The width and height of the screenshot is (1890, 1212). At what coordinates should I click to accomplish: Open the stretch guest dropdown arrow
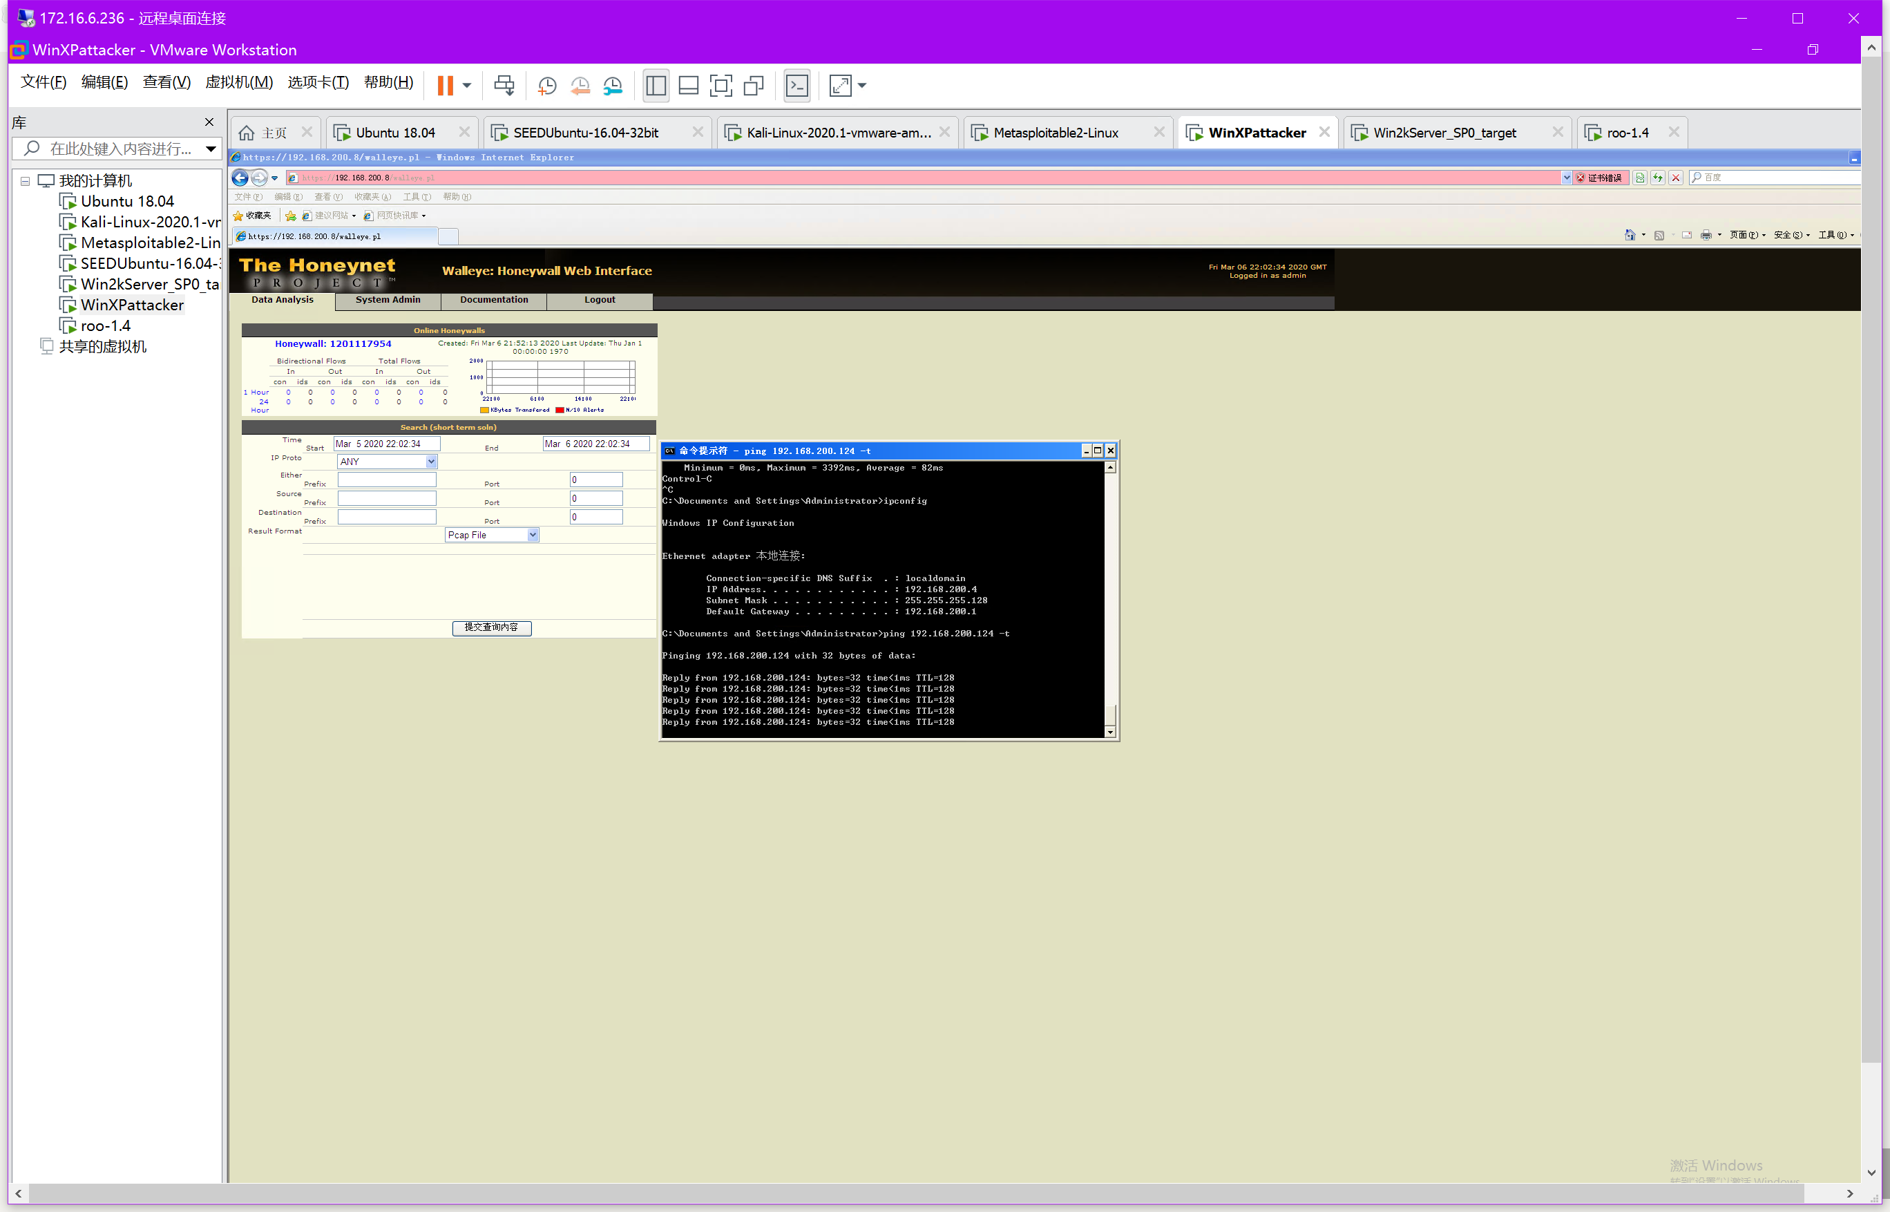[861, 85]
